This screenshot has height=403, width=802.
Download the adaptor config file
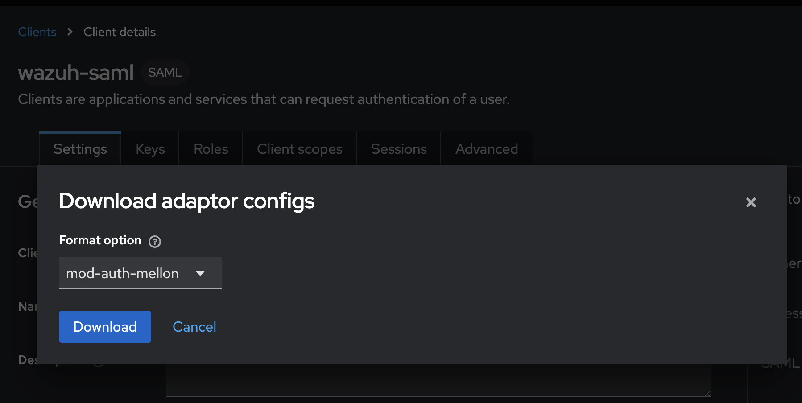pos(105,326)
